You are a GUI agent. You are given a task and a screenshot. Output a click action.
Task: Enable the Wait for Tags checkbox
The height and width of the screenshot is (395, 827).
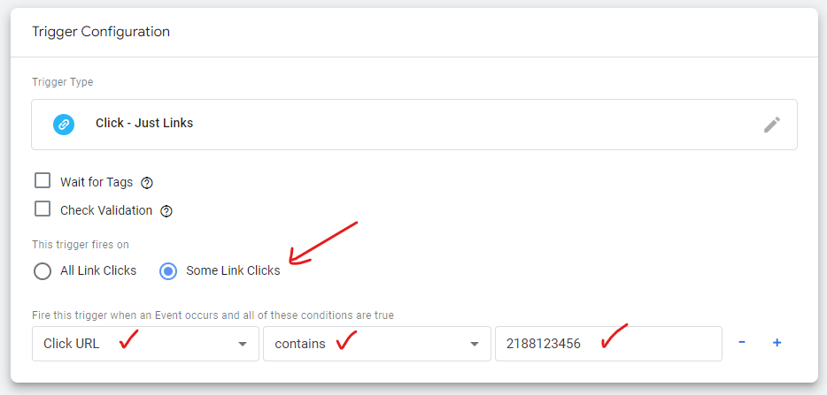43,180
